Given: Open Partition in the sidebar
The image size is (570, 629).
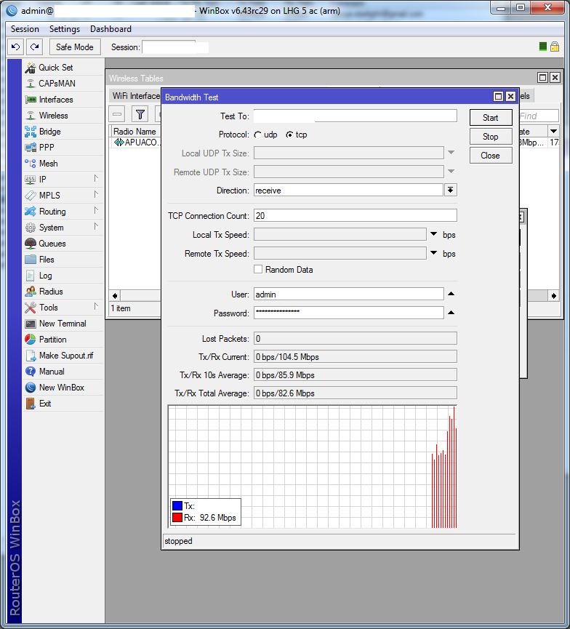Looking at the screenshot, I should click(63, 340).
